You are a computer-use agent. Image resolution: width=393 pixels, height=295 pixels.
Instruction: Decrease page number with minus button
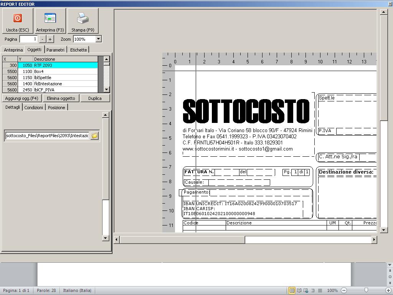[x=42, y=39]
